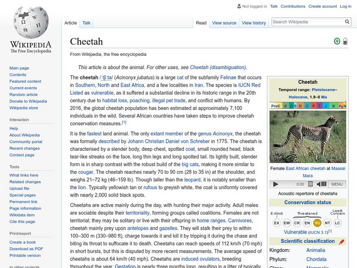Screen dimensions: 357x268
Task: Click the search magnifying glass icon
Action: pyautogui.click(x=347, y=21)
